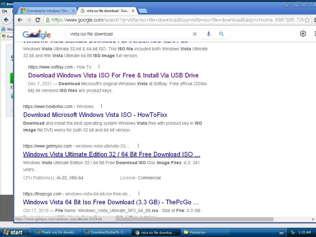Open on-screen keyboard tray icon

(x=281, y=233)
